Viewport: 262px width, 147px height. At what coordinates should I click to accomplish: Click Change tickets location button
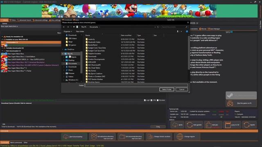pos(159,137)
